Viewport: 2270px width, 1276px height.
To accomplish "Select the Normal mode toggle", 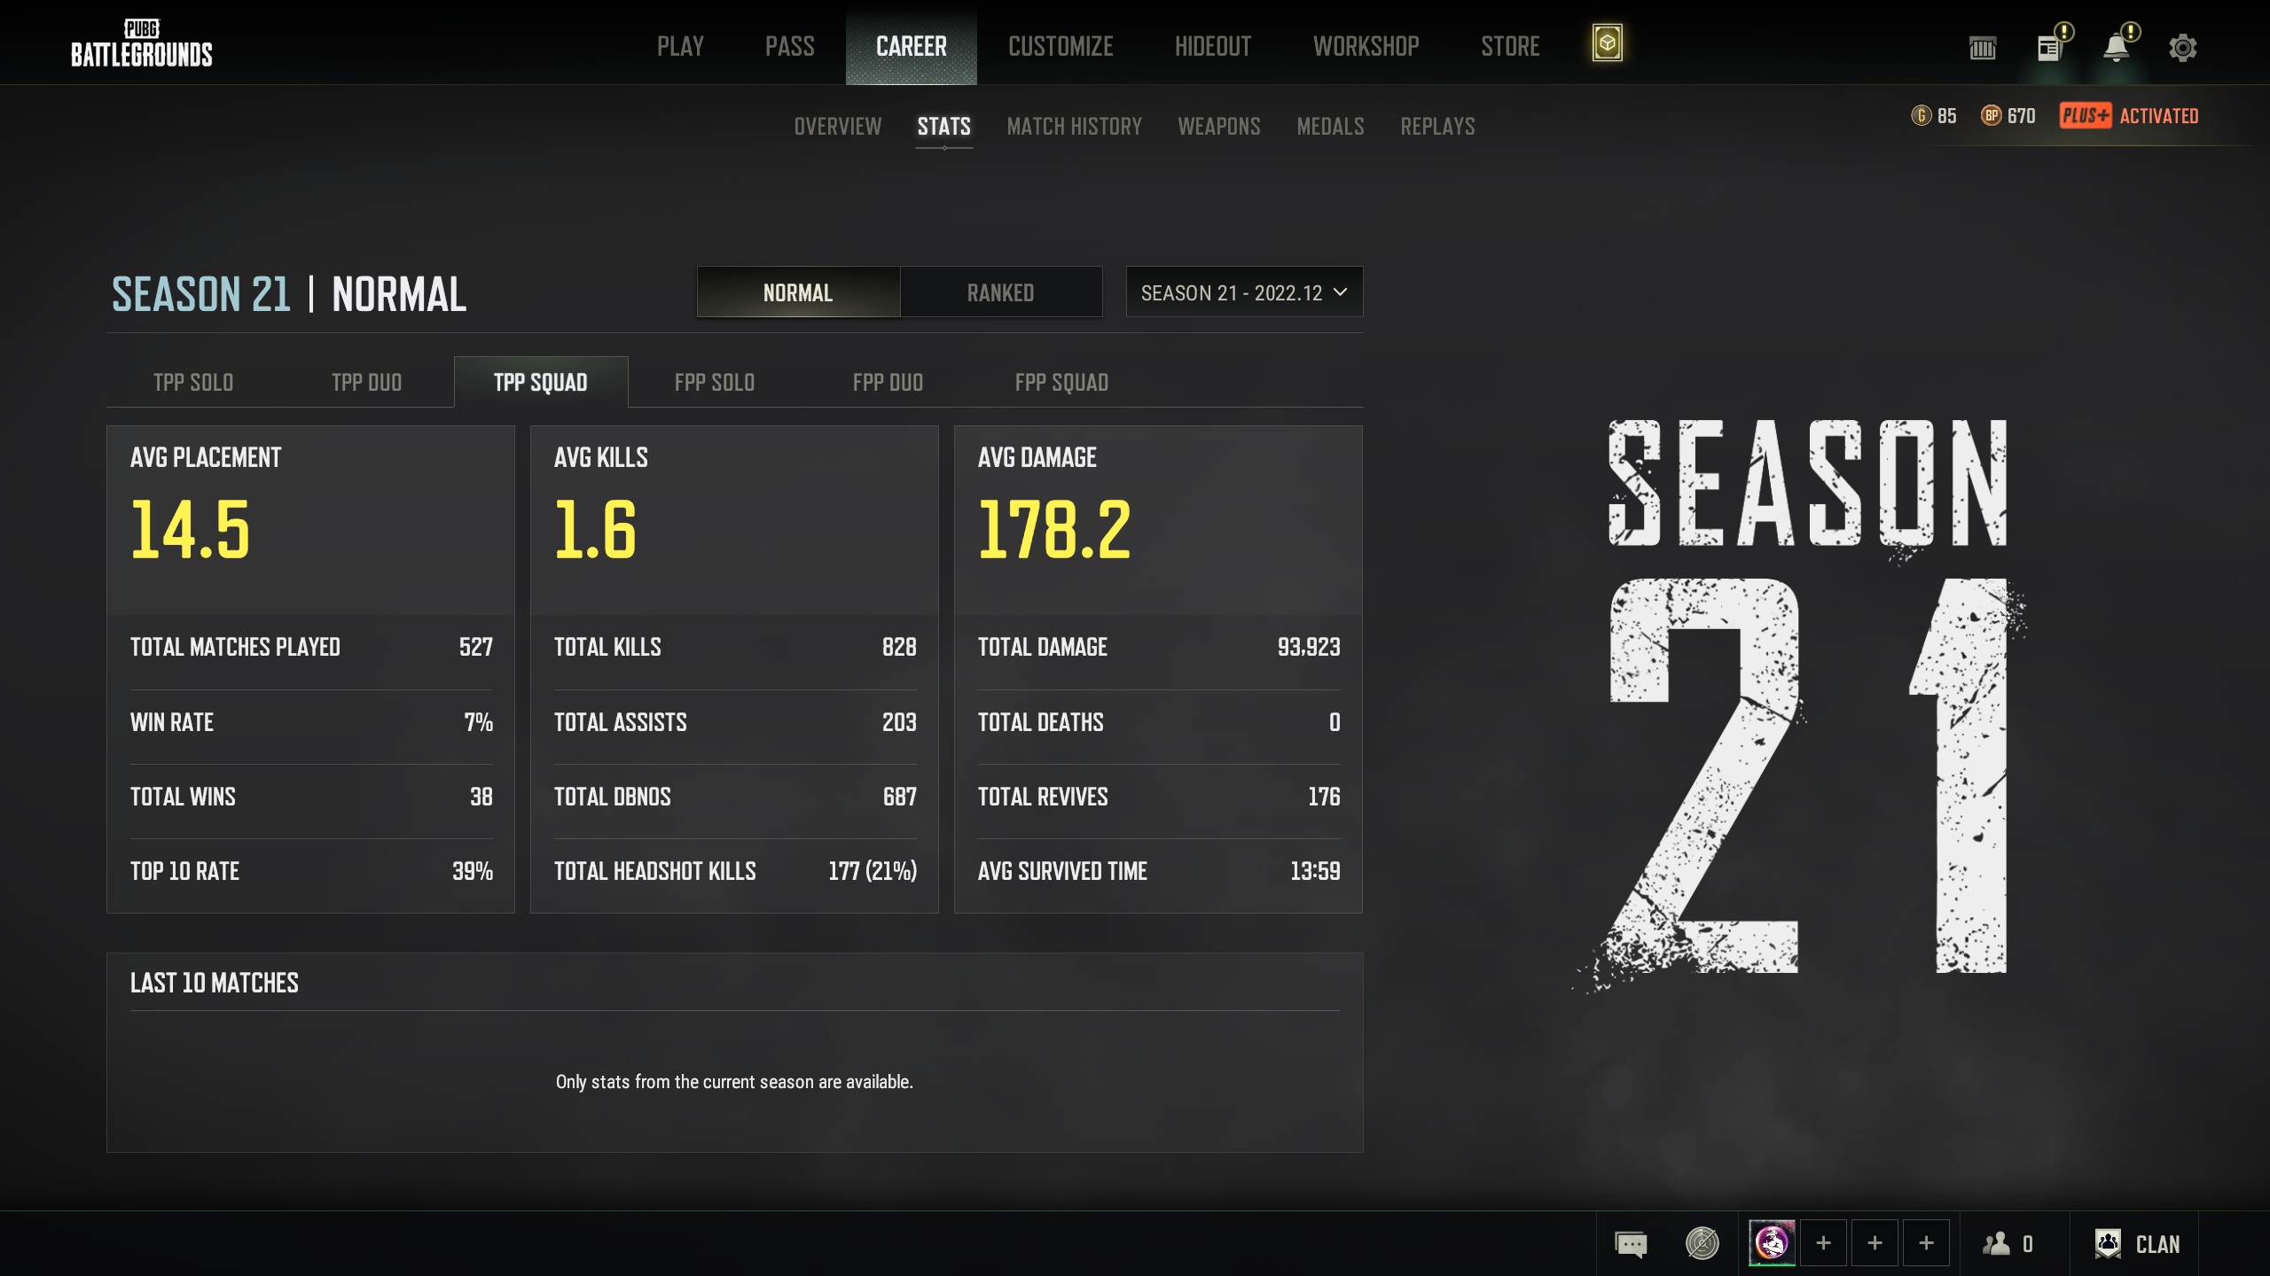I will click(x=798, y=292).
